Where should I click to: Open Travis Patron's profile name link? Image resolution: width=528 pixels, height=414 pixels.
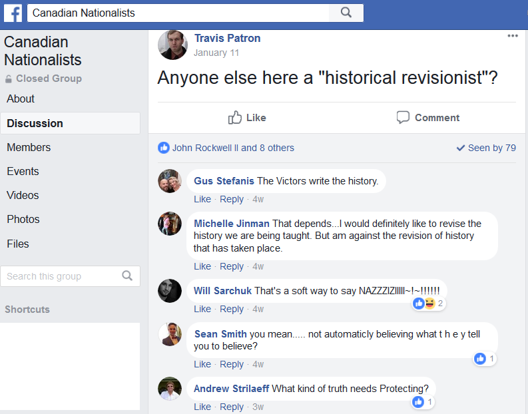tap(227, 38)
